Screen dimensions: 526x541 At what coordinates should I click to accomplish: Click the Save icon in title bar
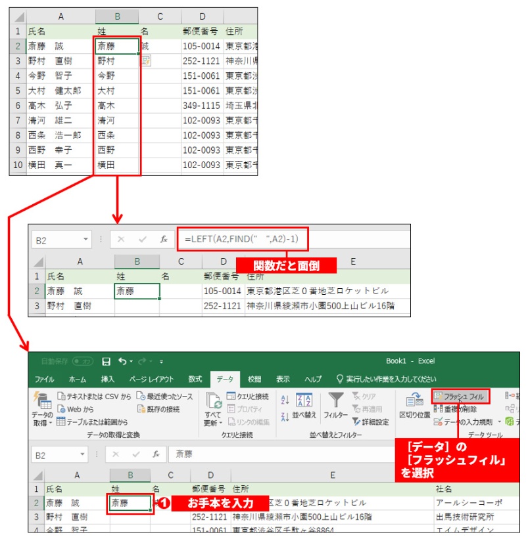tap(106, 361)
